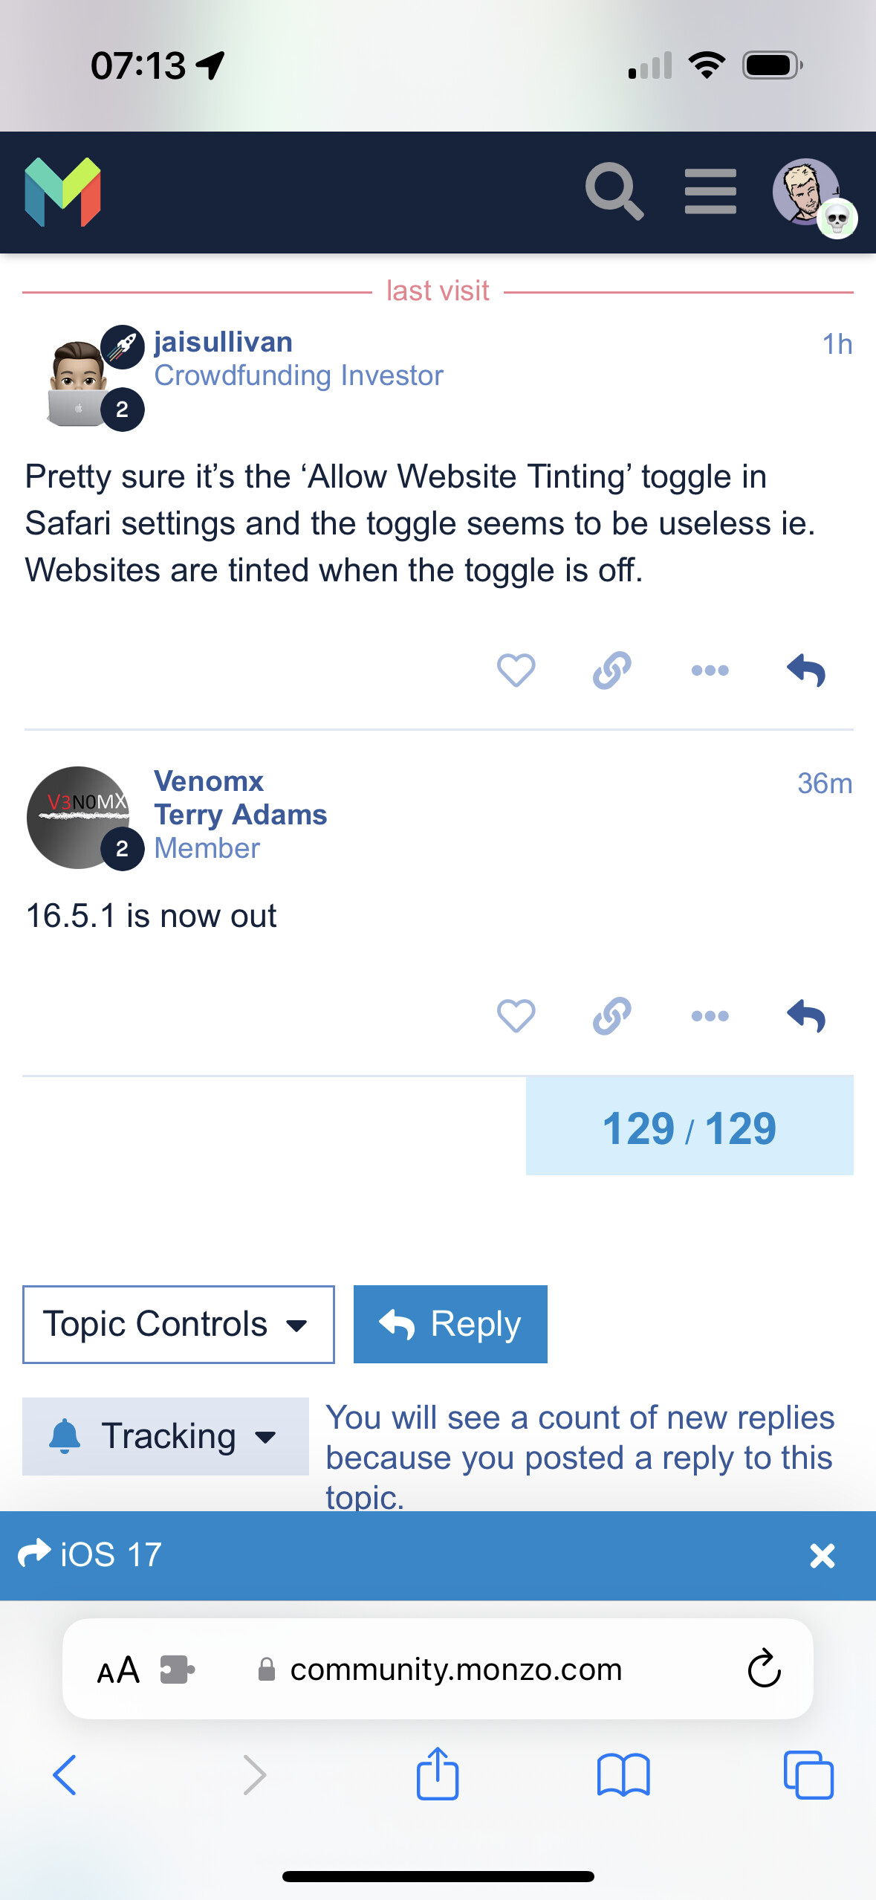Viewport: 876px width, 1900px height.
Task: Open the 129 / 129 post progress indicator
Action: [690, 1126]
